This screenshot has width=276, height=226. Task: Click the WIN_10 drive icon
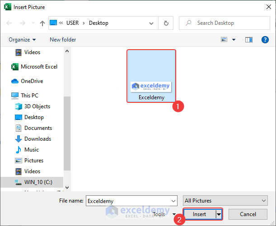[x=18, y=182]
